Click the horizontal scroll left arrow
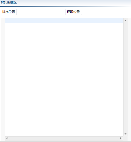Screen dimensions: 131x142 point(7,138)
